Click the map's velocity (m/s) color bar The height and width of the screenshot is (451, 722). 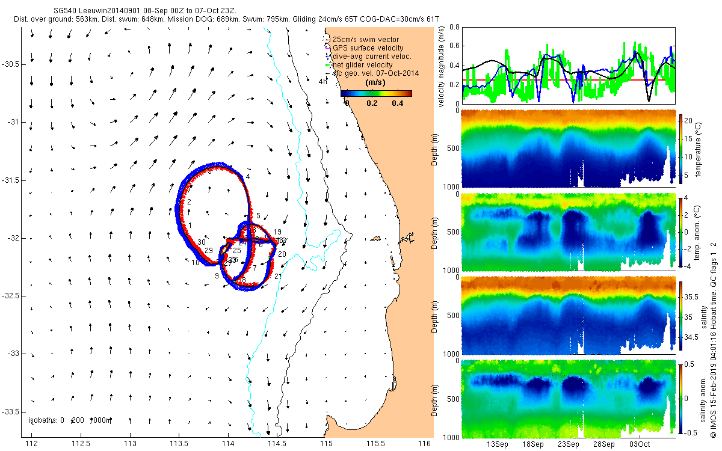click(x=376, y=93)
